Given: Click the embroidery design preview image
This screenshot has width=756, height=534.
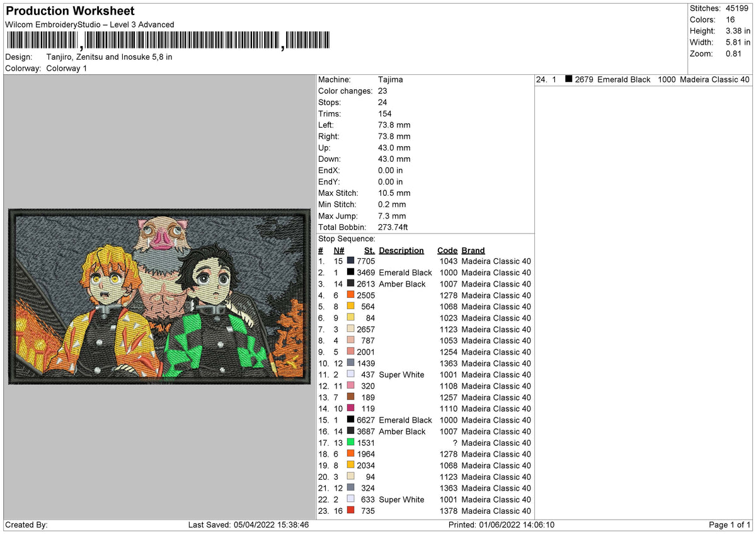Looking at the screenshot, I should coord(160,297).
